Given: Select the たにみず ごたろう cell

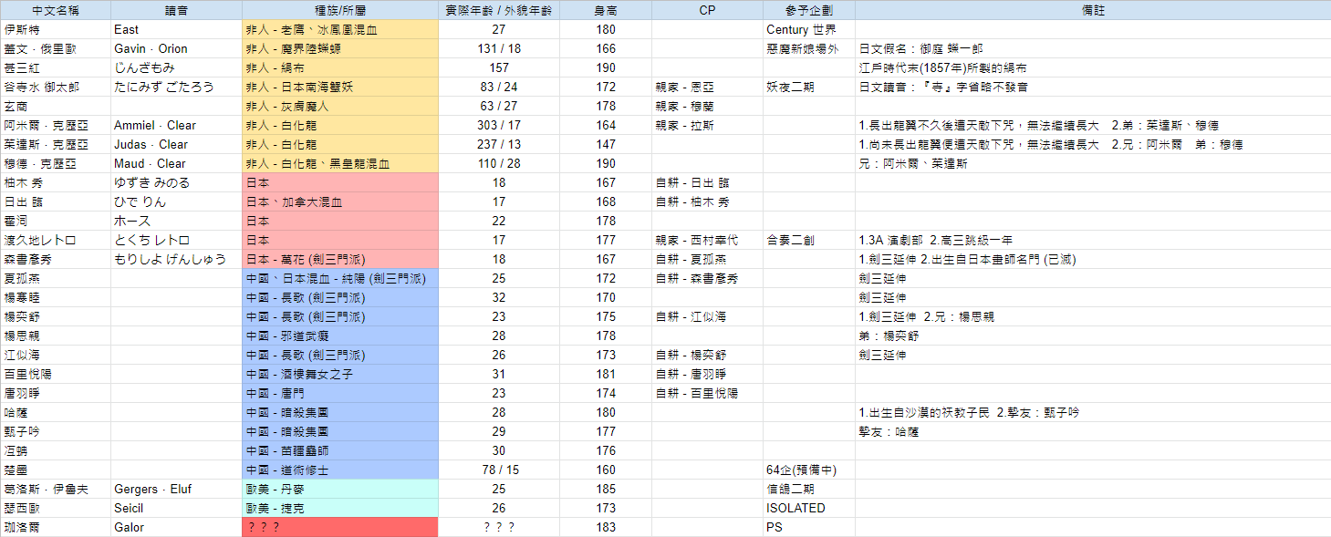Looking at the screenshot, I should 176,88.
